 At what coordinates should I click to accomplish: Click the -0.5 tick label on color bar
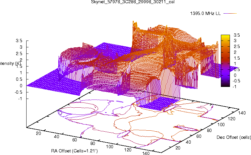pos(236,81)
